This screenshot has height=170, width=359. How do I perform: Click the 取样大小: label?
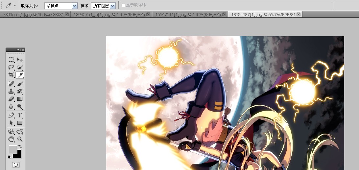(x=29, y=6)
